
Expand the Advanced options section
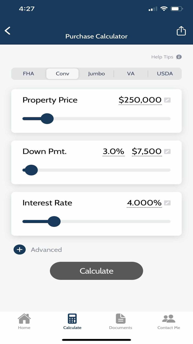pyautogui.click(x=20, y=249)
